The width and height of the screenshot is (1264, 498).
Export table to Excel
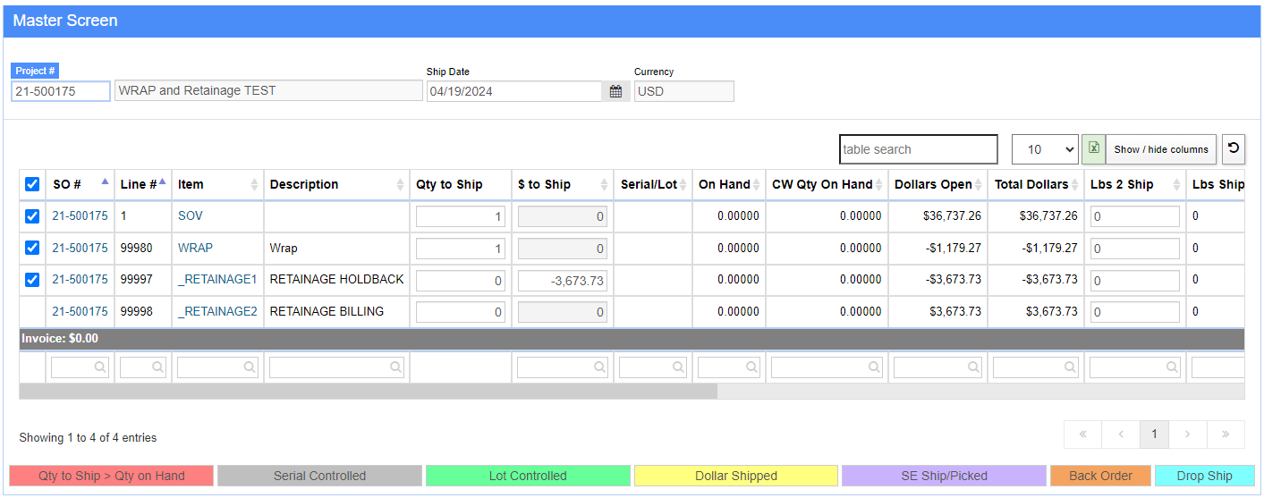(x=1093, y=149)
